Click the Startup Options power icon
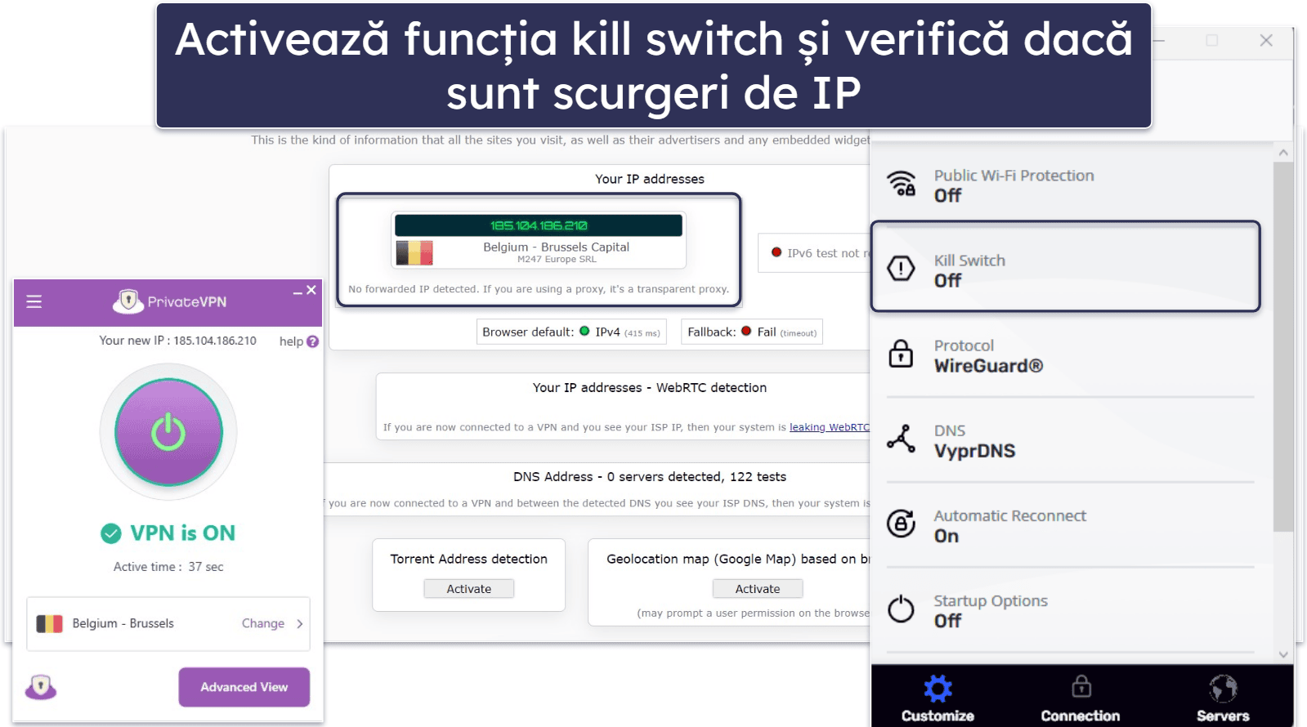1307x727 pixels. (901, 609)
